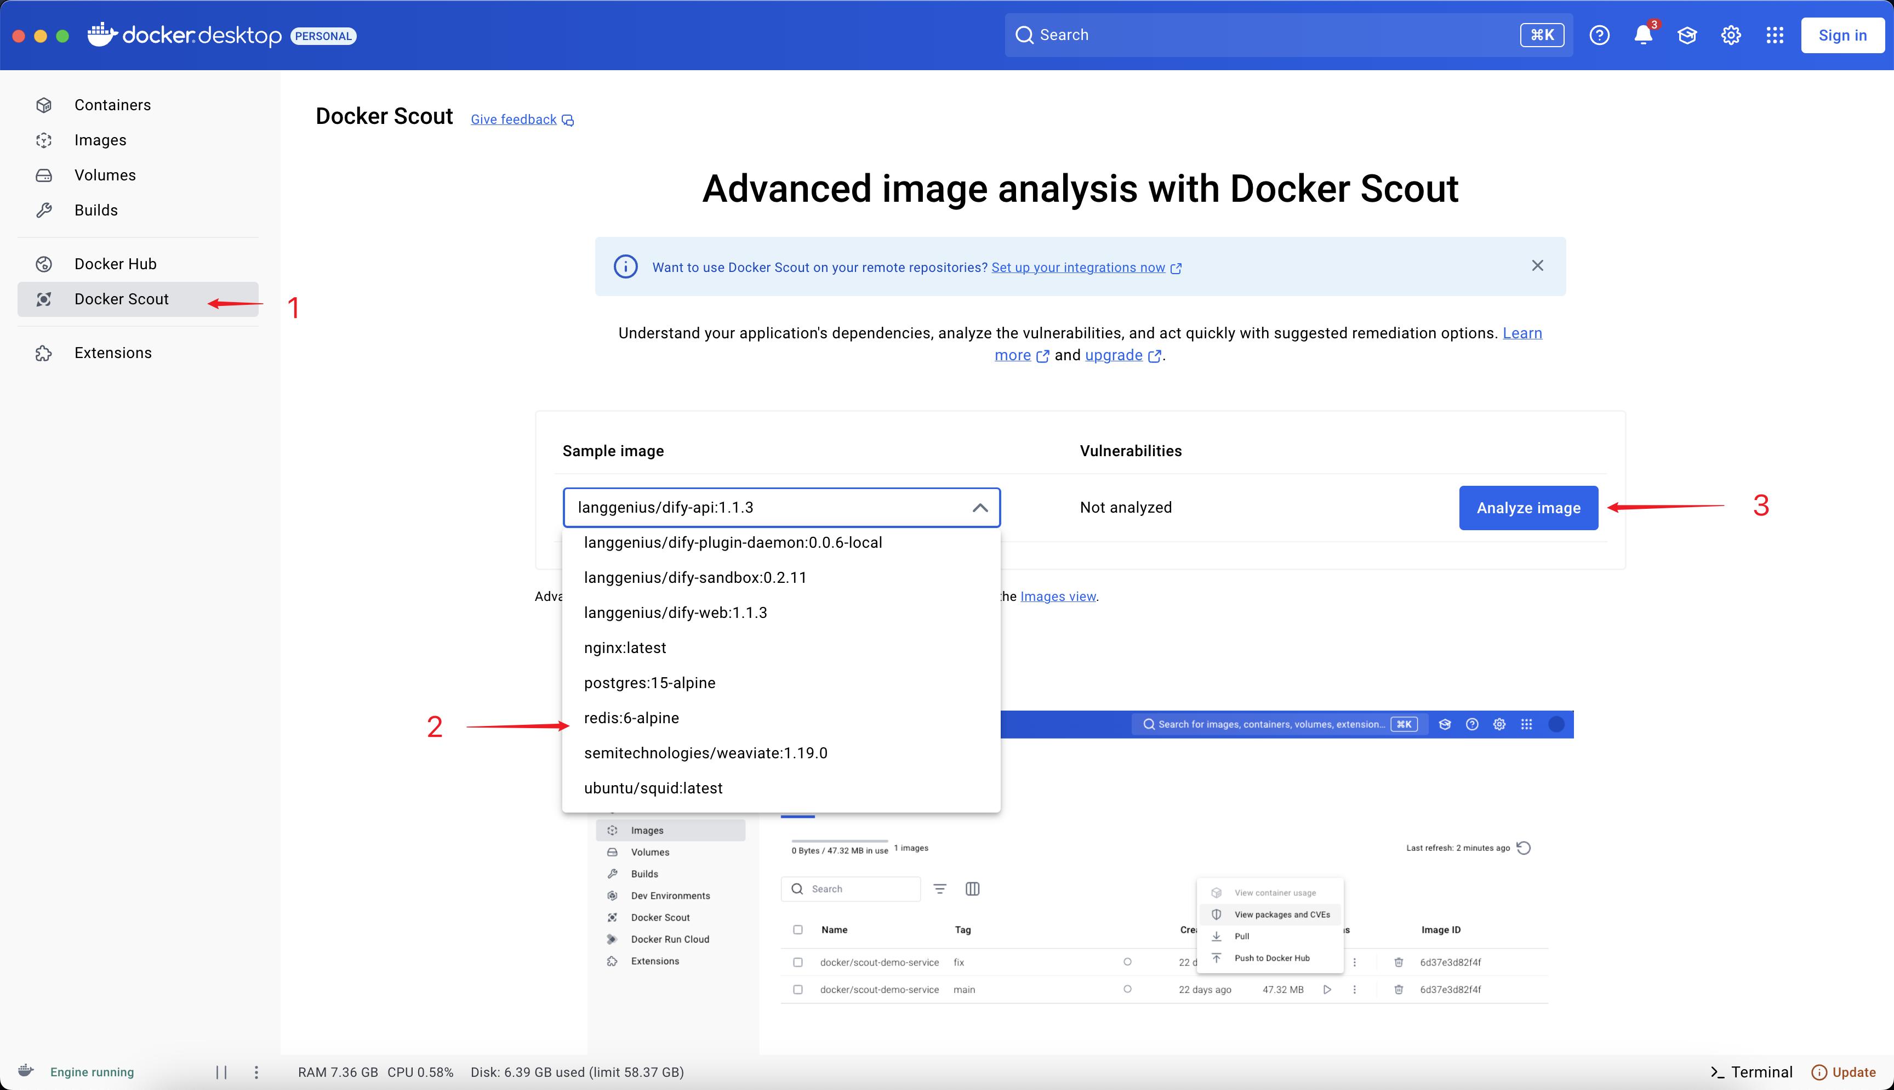Click the PERSONAL plan badge
Screen dimensions: 1894x1090
pos(323,36)
